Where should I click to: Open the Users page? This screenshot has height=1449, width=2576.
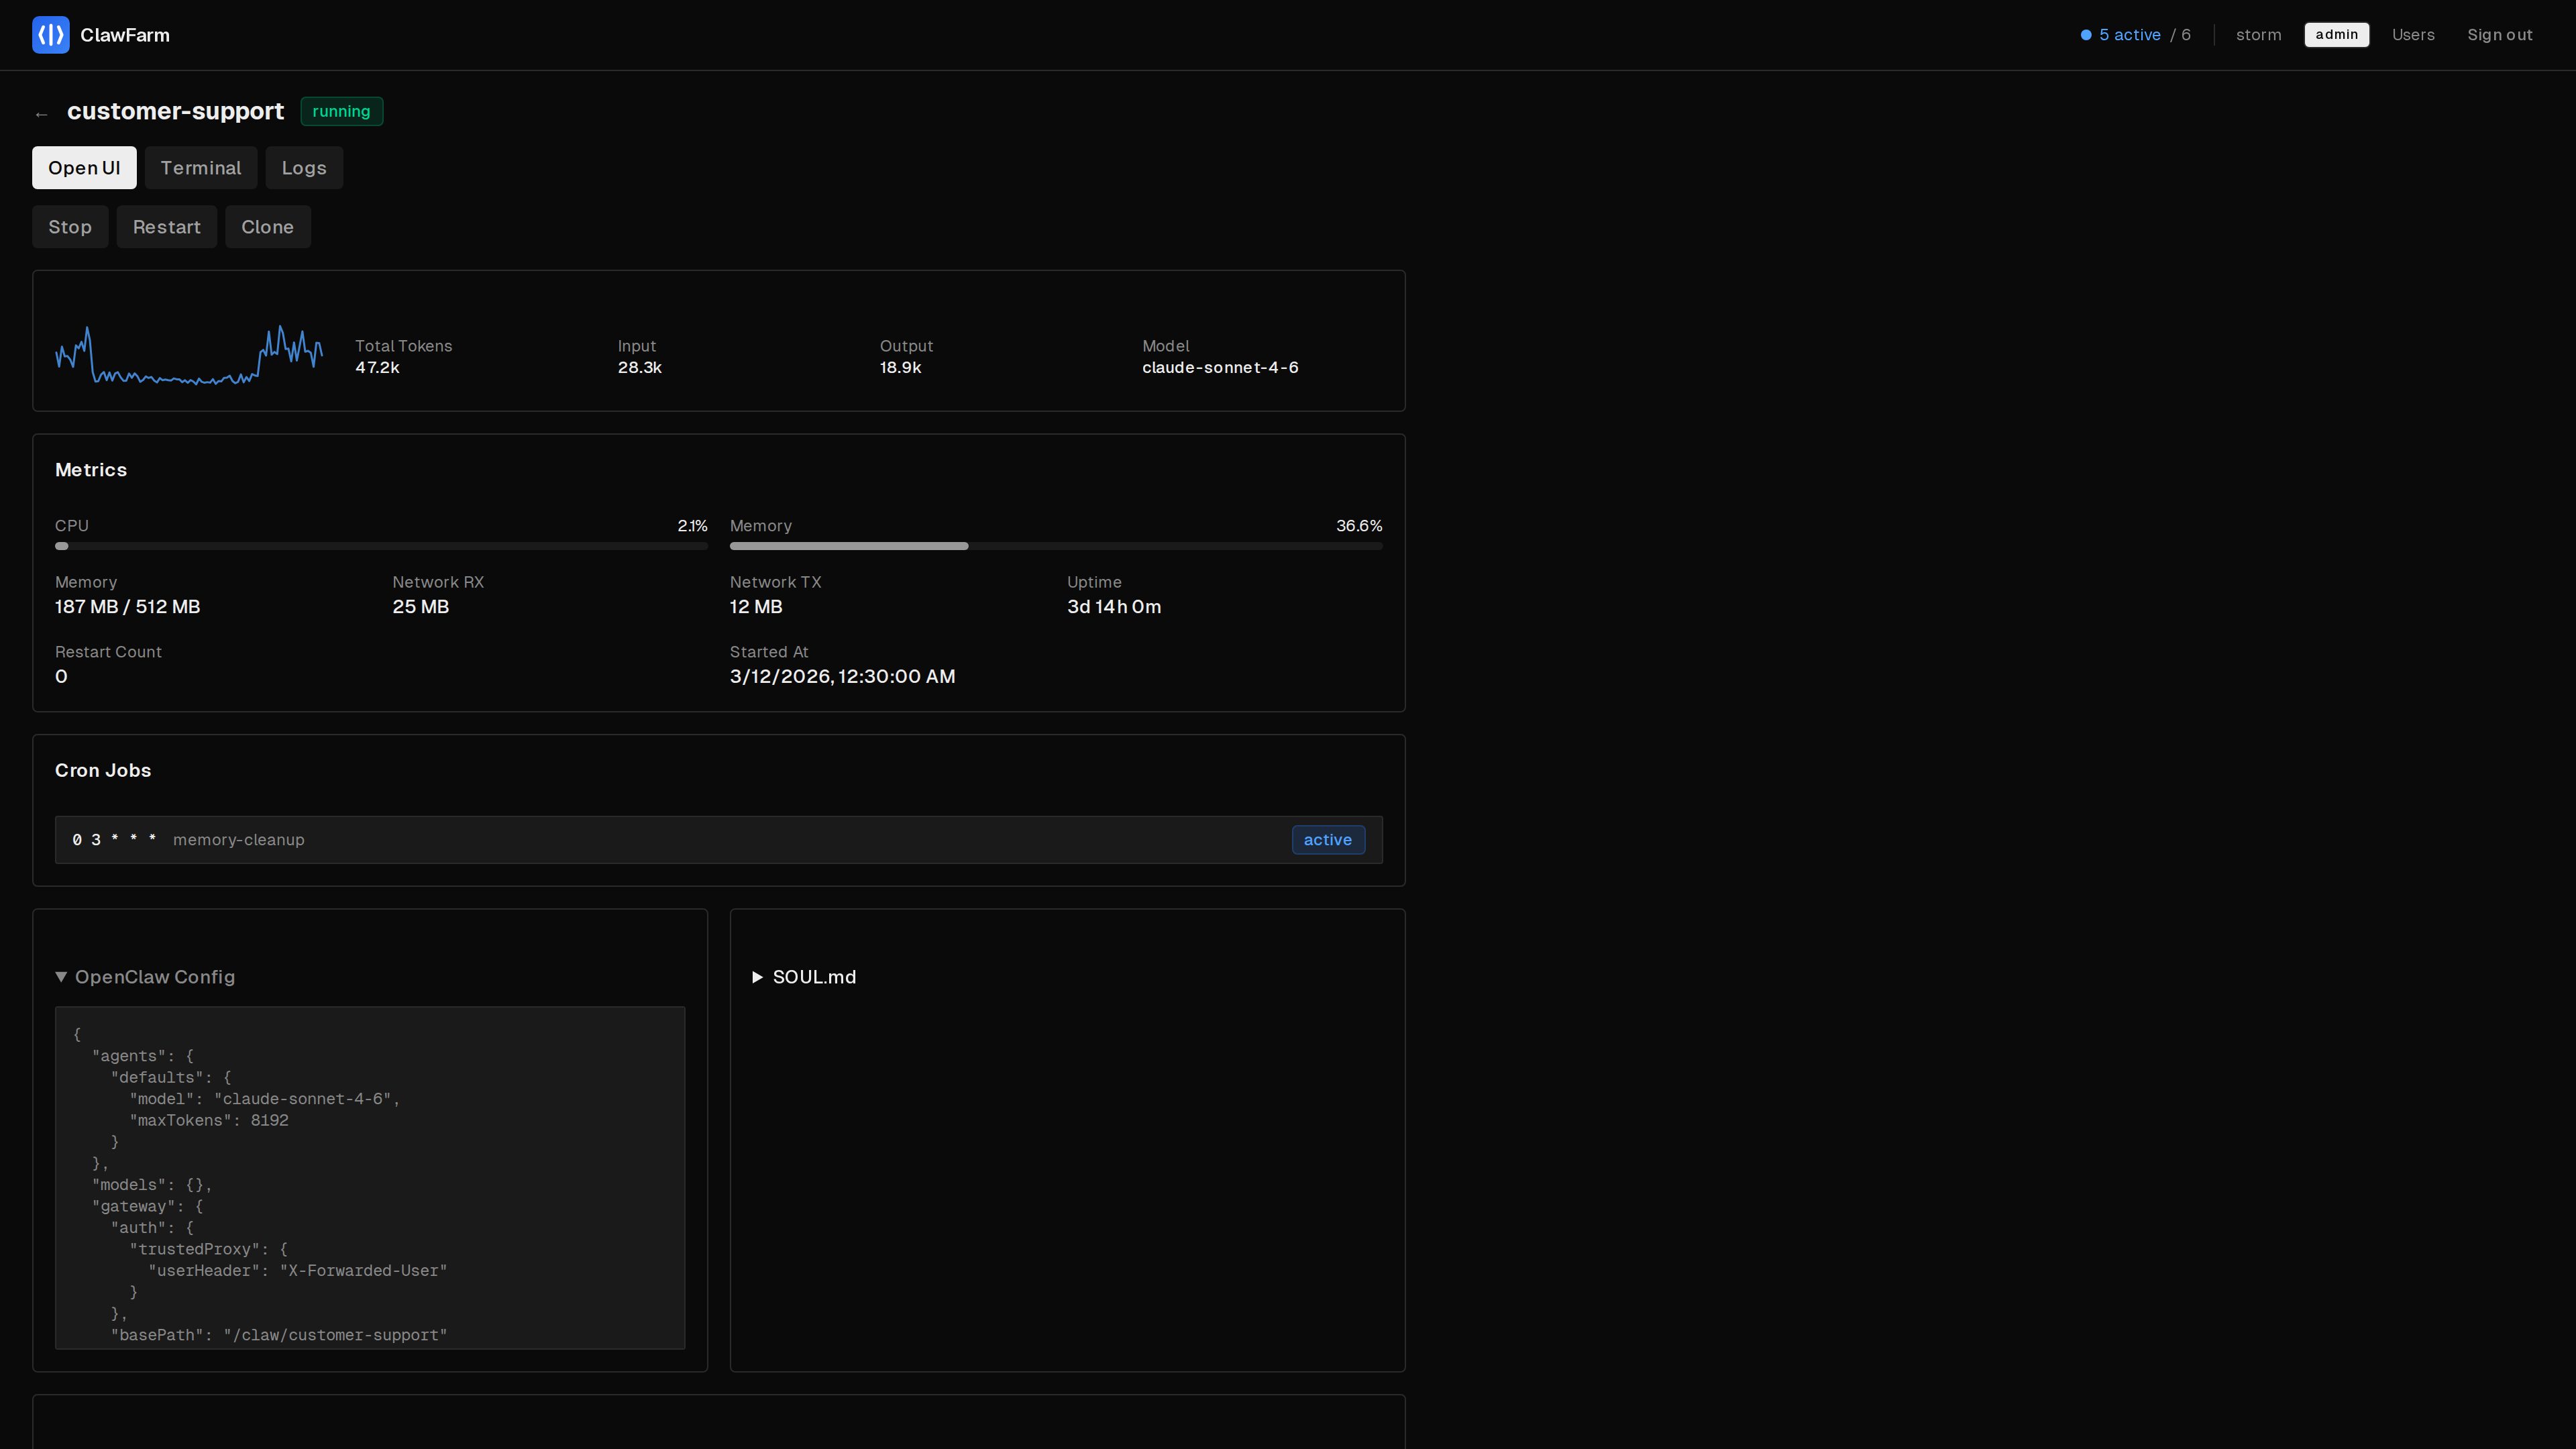2413,34
